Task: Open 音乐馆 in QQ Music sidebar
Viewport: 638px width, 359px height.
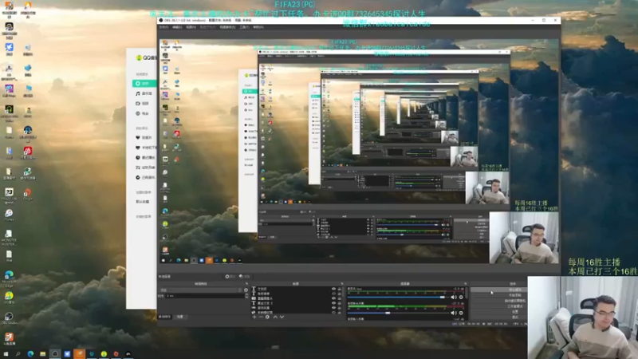Action: click(x=144, y=93)
